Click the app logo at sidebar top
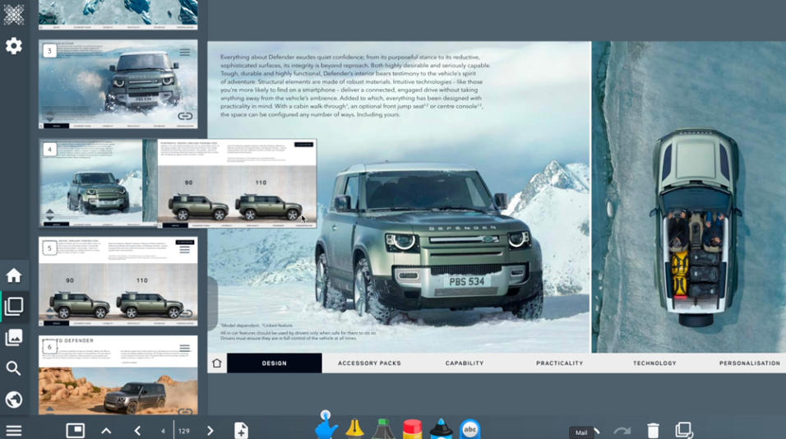 click(13, 15)
